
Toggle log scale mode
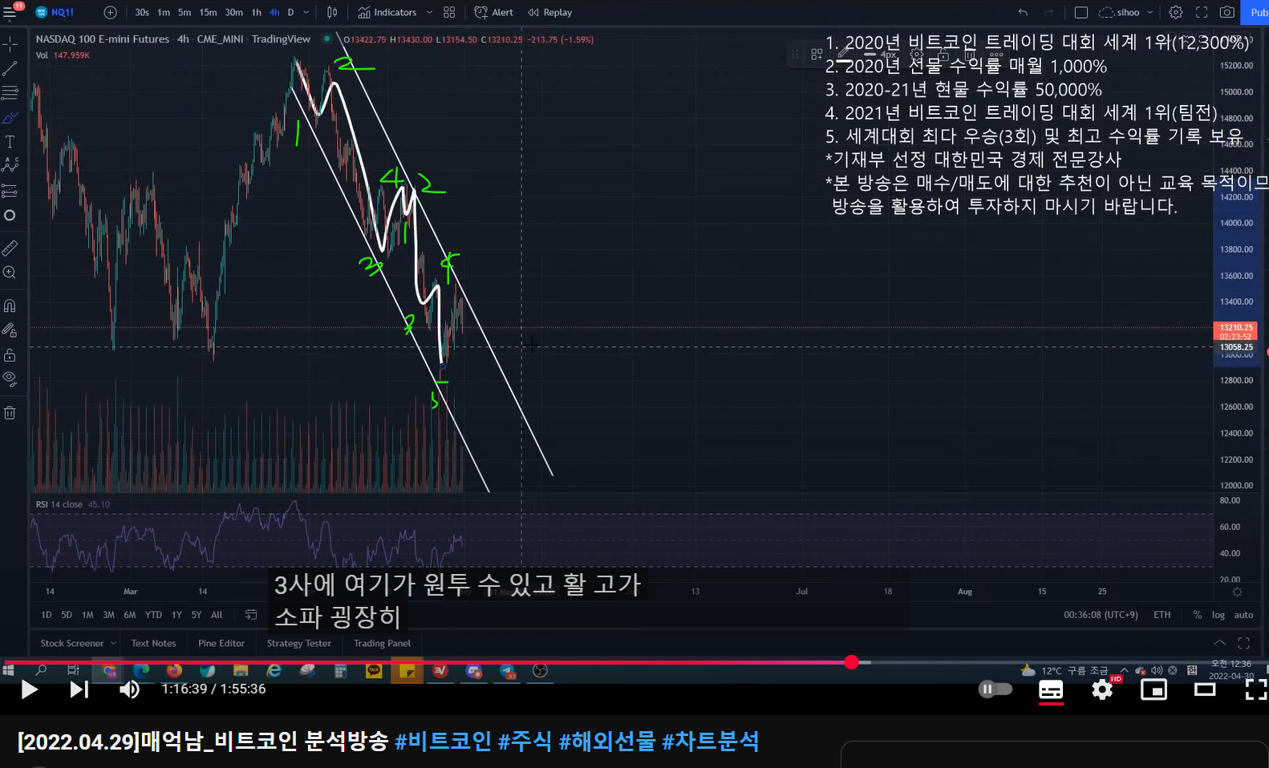tap(1218, 615)
